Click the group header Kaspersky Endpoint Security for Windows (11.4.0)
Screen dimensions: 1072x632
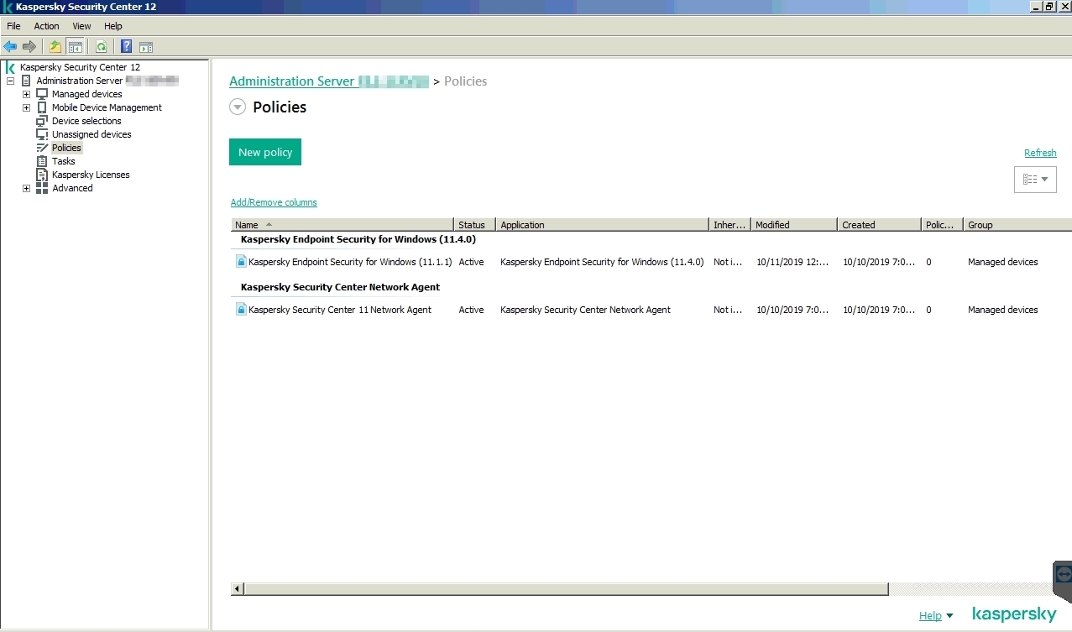[358, 239]
